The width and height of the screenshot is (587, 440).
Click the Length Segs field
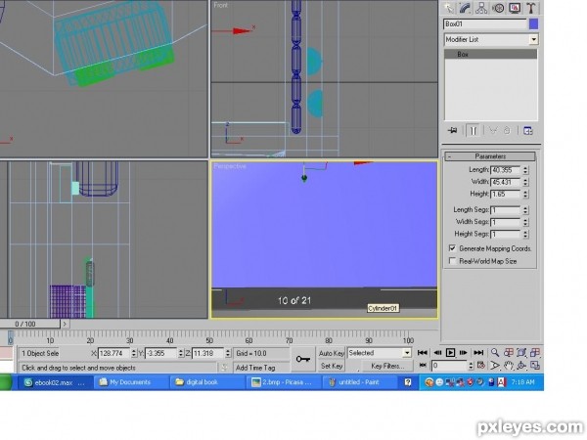coord(506,210)
